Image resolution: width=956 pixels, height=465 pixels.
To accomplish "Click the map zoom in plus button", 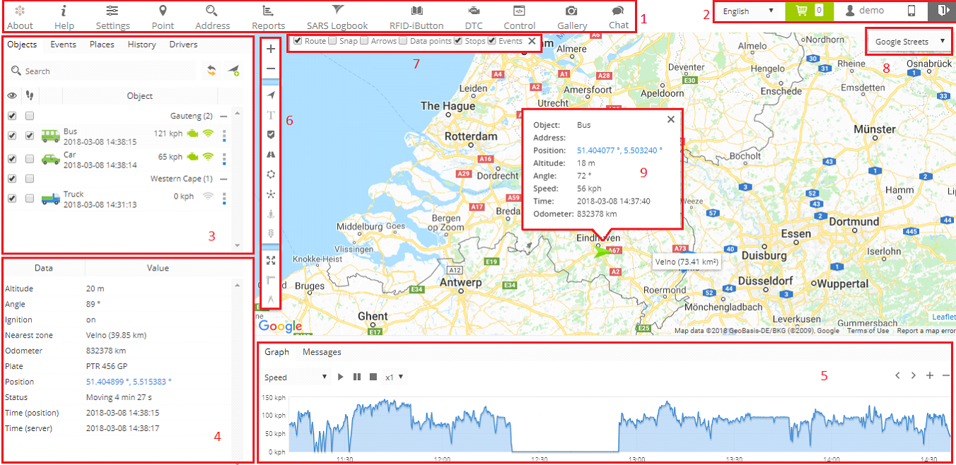I will 271,49.
